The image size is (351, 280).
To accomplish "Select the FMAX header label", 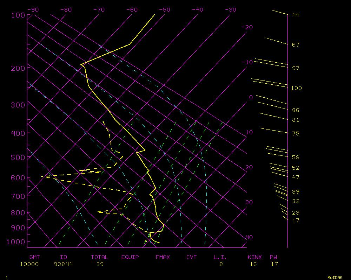I will tap(163, 257).
